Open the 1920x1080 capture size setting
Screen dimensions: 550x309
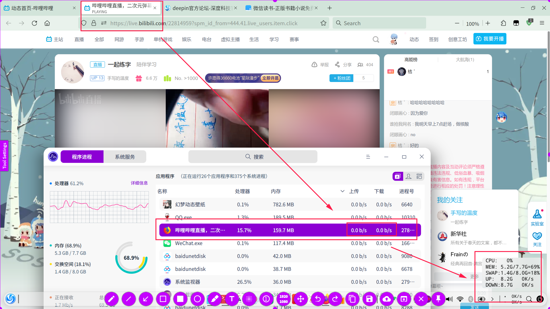[283, 299]
